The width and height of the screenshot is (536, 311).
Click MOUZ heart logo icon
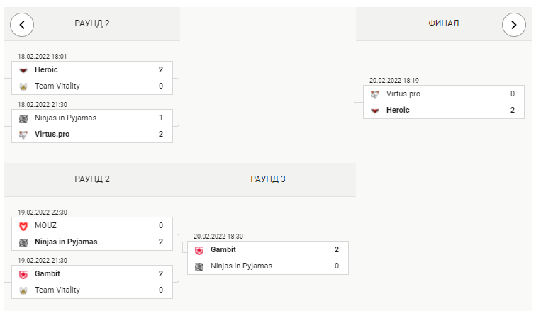click(23, 226)
